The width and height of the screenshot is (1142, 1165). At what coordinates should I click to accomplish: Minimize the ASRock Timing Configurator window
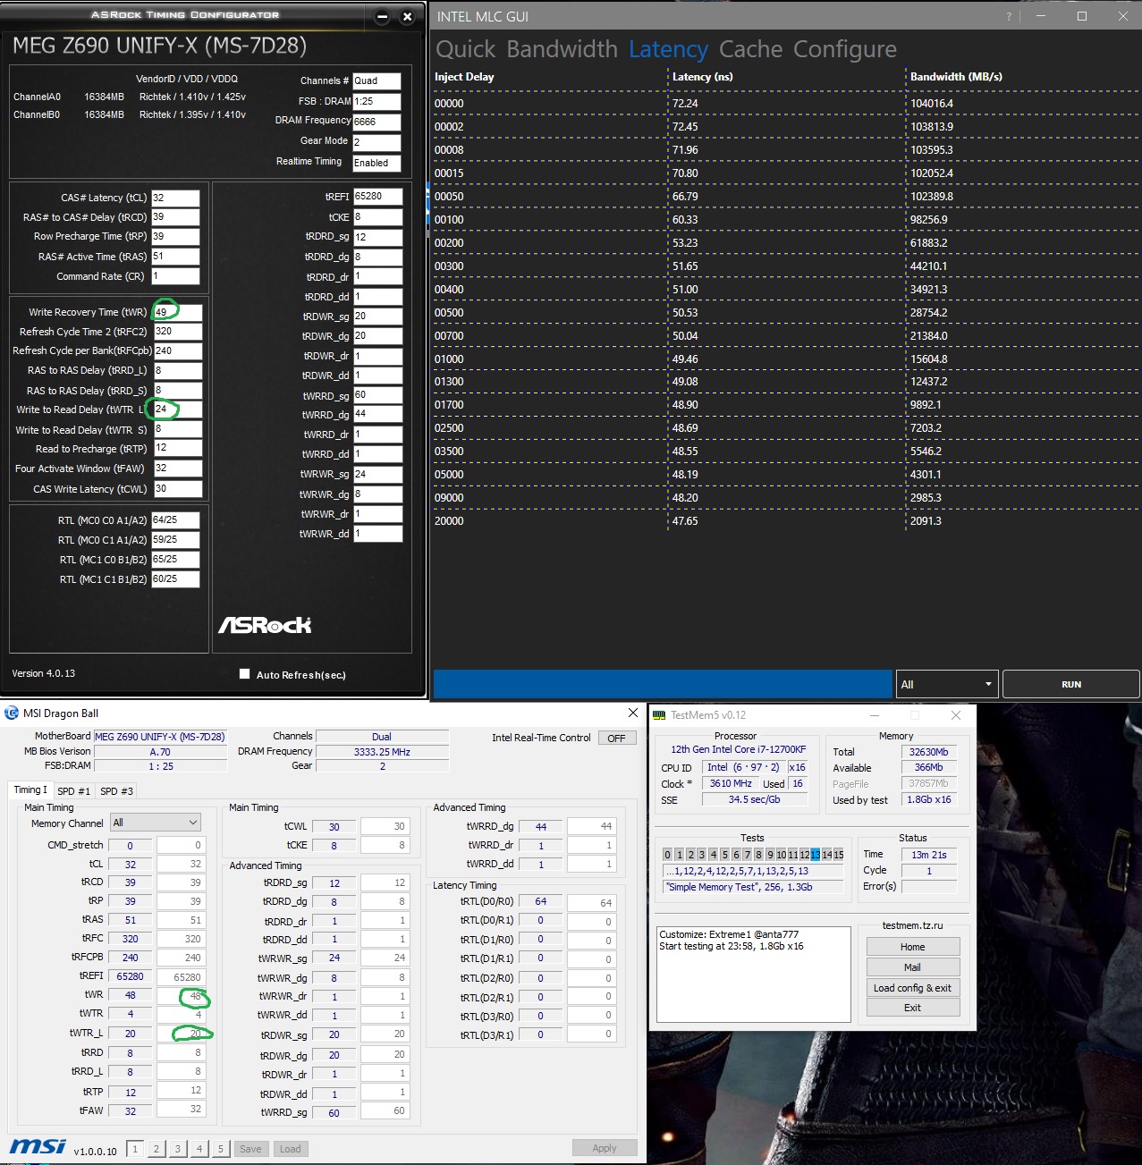click(382, 17)
